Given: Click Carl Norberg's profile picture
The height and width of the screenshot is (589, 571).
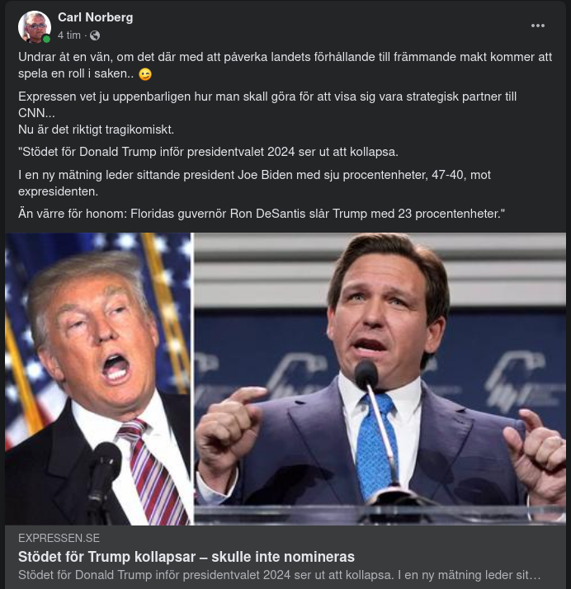Looking at the screenshot, I should tap(34, 26).
